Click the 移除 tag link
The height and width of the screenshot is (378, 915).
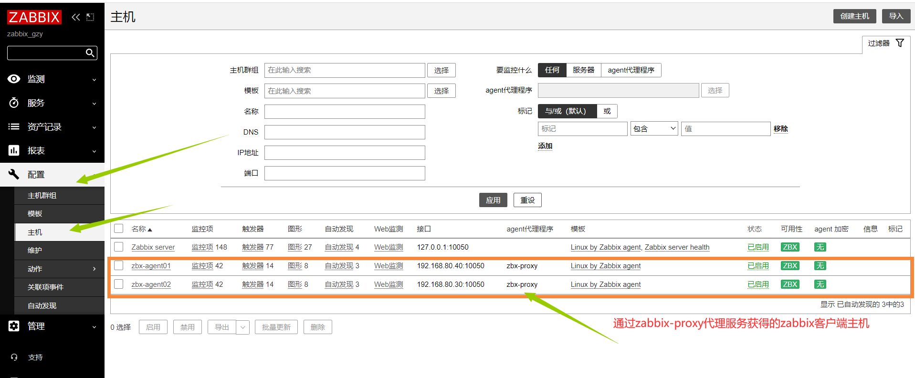coord(781,129)
